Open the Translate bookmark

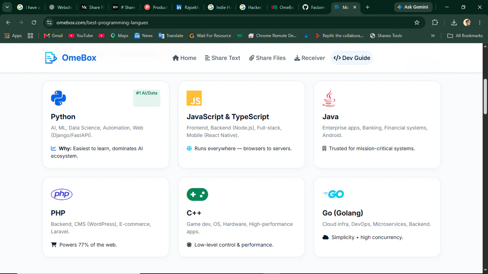tap(171, 36)
